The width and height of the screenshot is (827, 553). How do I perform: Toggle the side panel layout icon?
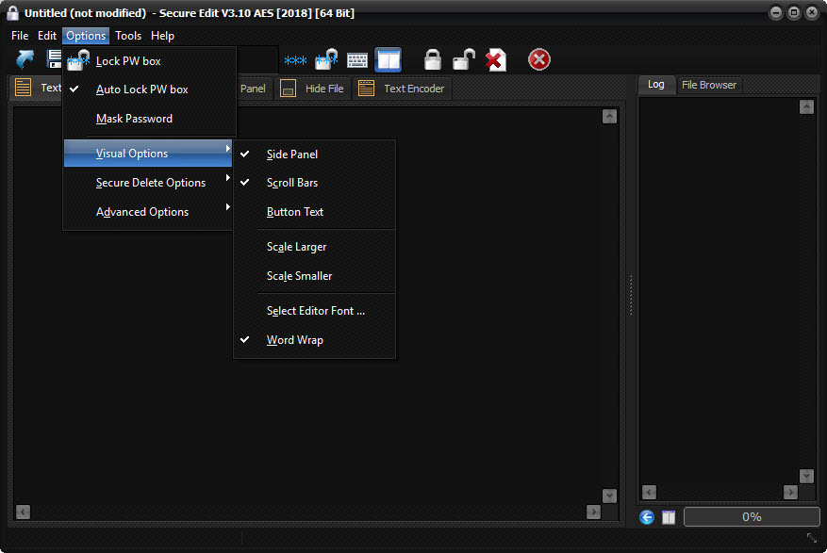[389, 59]
